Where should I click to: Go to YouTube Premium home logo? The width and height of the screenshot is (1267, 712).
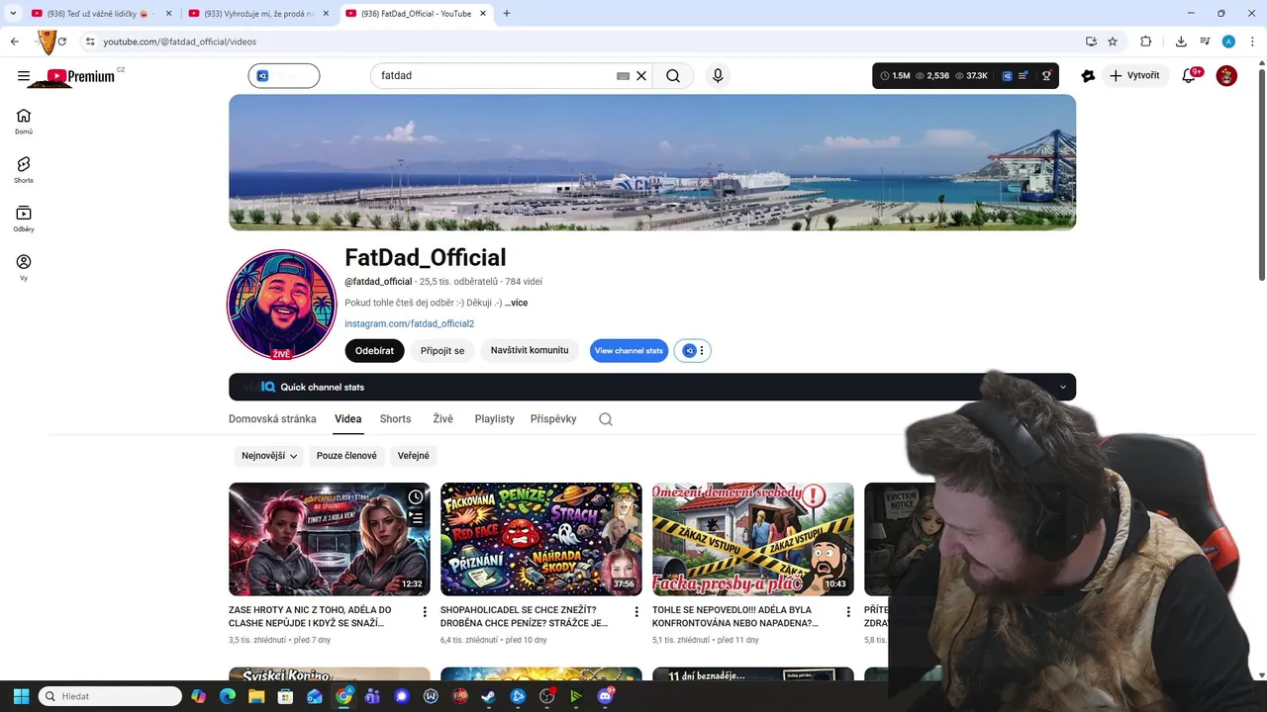pyautogui.click(x=80, y=76)
